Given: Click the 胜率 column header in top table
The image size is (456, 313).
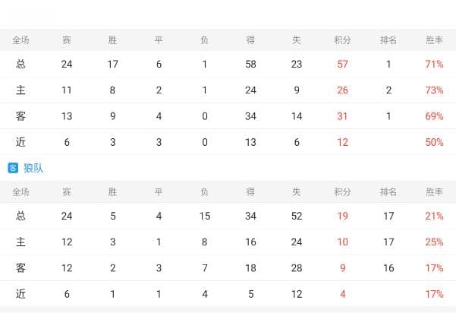Looking at the screenshot, I should (434, 40).
